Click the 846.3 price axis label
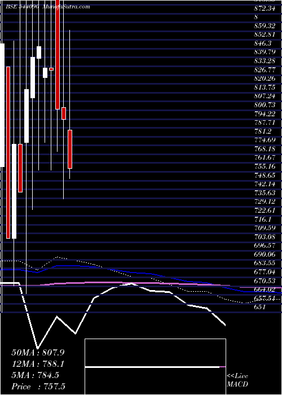The image size is (282, 395). [263, 43]
